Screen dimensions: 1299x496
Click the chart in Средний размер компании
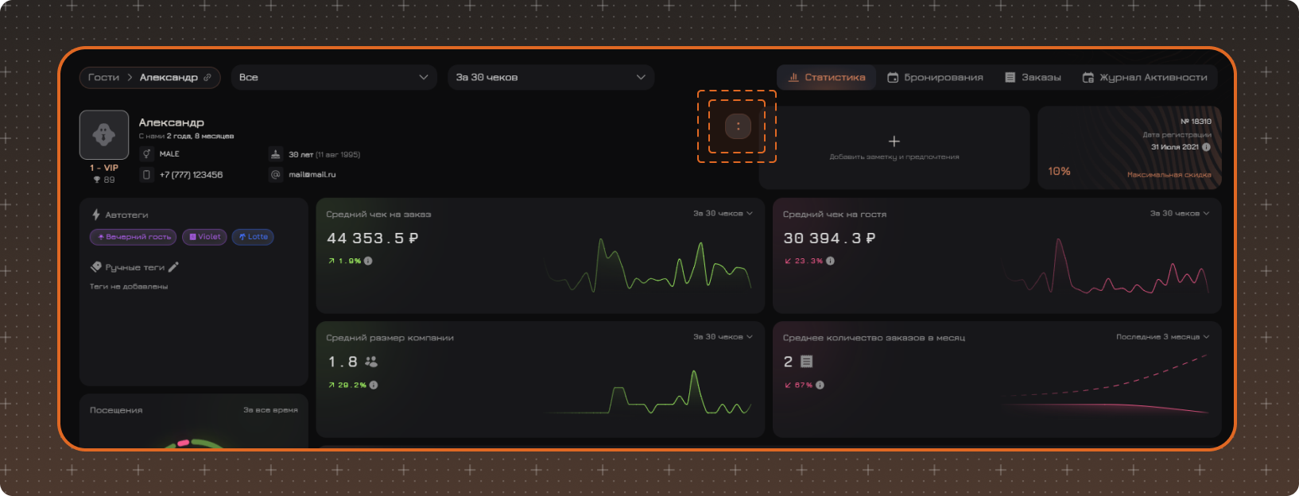(648, 393)
